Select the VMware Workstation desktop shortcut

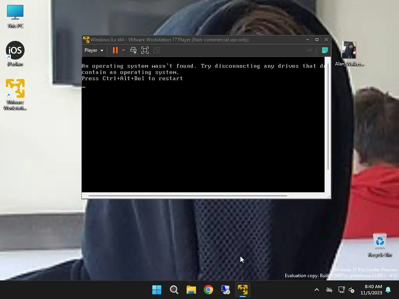[15, 95]
